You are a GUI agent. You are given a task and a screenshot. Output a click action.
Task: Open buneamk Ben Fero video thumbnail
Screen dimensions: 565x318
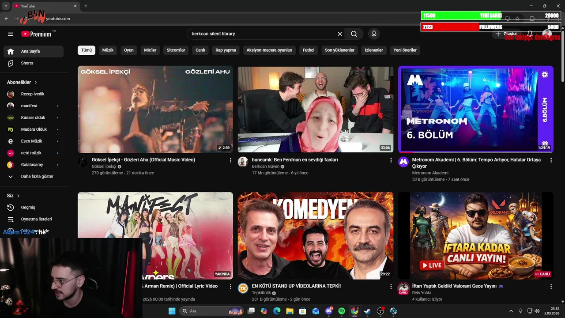tap(316, 109)
